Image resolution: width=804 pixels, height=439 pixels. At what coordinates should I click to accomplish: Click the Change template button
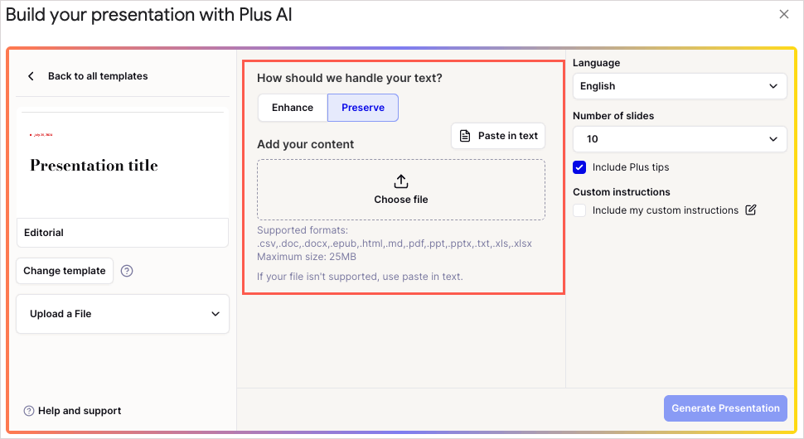65,271
